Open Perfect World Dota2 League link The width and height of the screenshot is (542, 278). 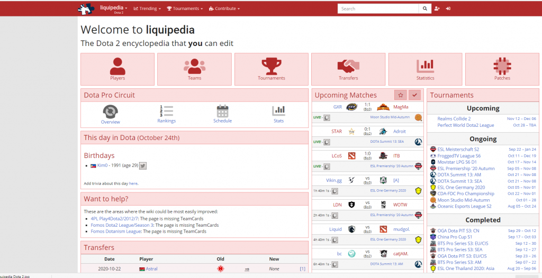point(466,125)
